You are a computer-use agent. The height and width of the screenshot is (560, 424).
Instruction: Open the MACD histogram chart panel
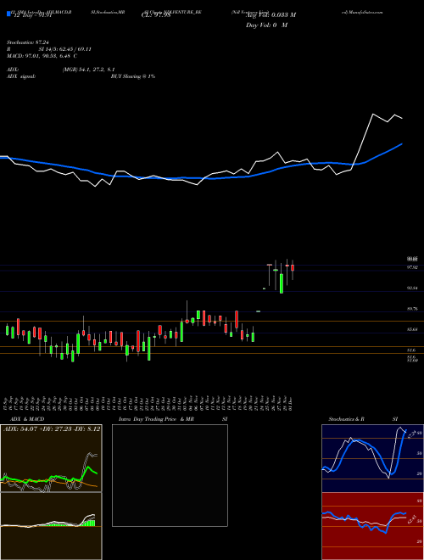tap(51, 526)
